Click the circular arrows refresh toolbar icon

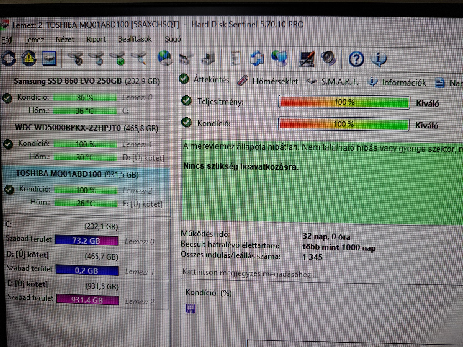pos(9,58)
